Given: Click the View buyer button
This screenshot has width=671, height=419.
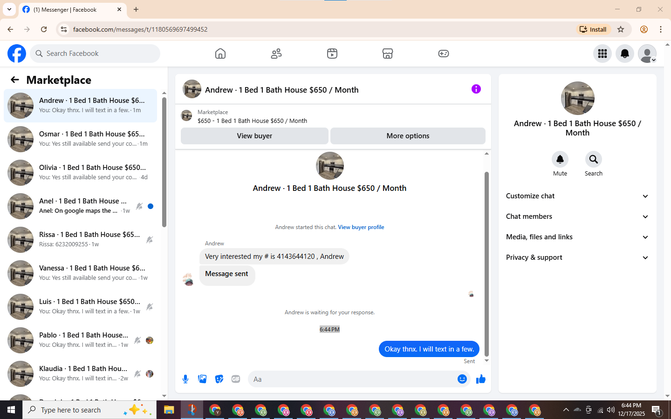Looking at the screenshot, I should (254, 136).
